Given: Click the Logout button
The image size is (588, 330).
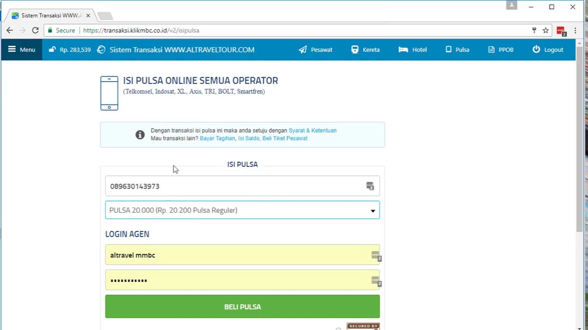Looking at the screenshot, I should 548,49.
